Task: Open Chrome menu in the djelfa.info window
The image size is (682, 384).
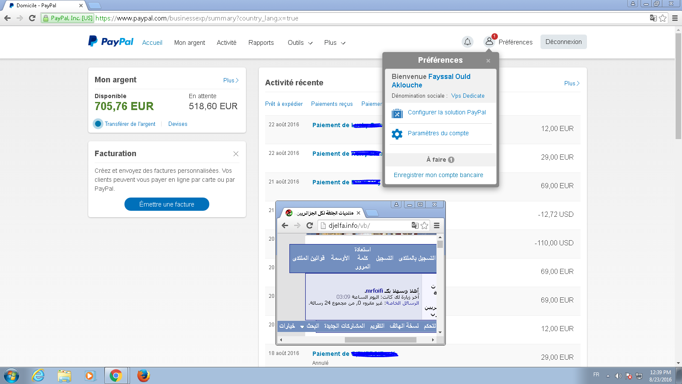Action: coord(437,225)
